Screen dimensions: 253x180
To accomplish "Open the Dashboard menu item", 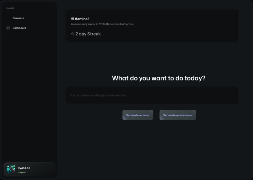I will coord(19,28).
